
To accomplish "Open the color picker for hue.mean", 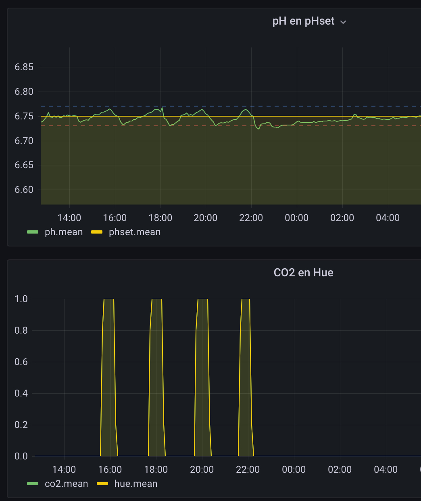I will 102,484.
